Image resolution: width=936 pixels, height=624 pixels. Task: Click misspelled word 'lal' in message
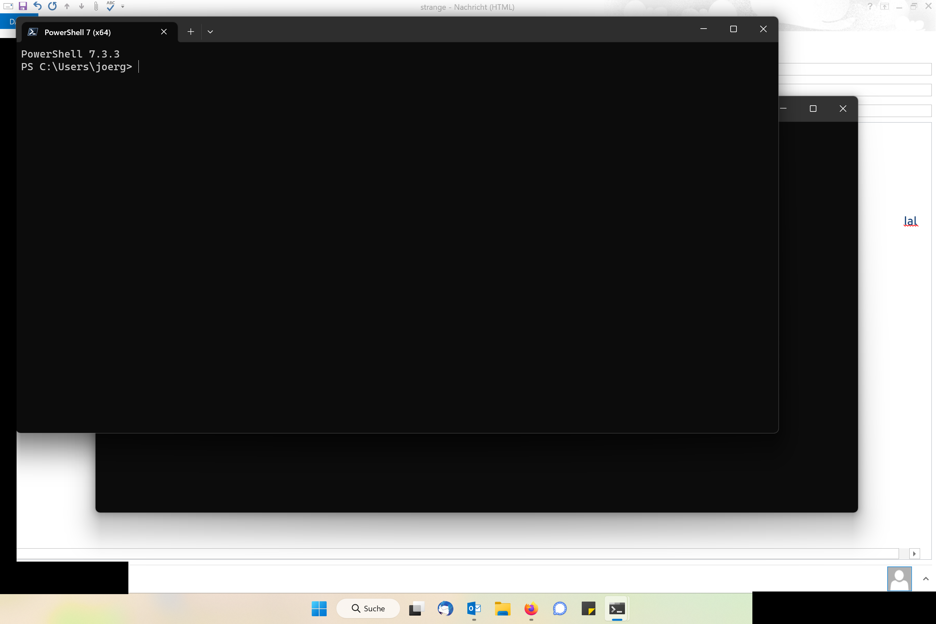tap(911, 221)
